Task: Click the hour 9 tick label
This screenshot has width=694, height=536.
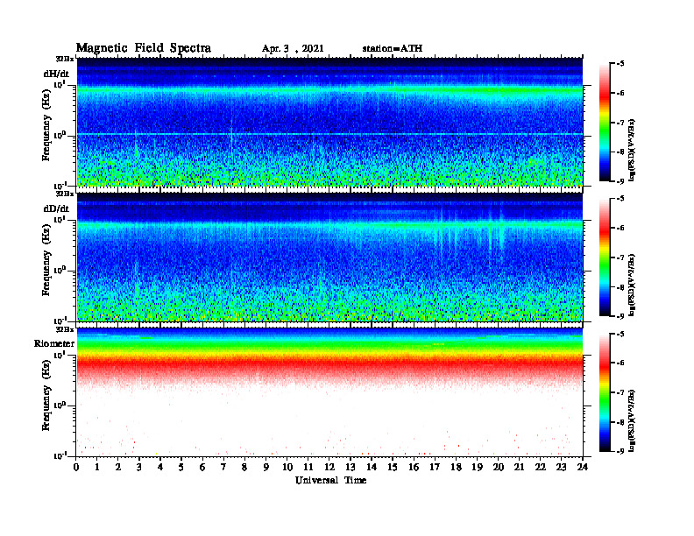Action: 266,468
